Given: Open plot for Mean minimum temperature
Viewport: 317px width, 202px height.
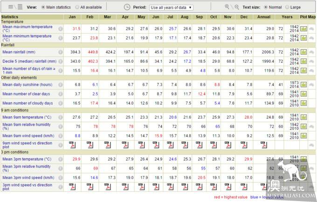Looking at the screenshot, I should 303,38.
